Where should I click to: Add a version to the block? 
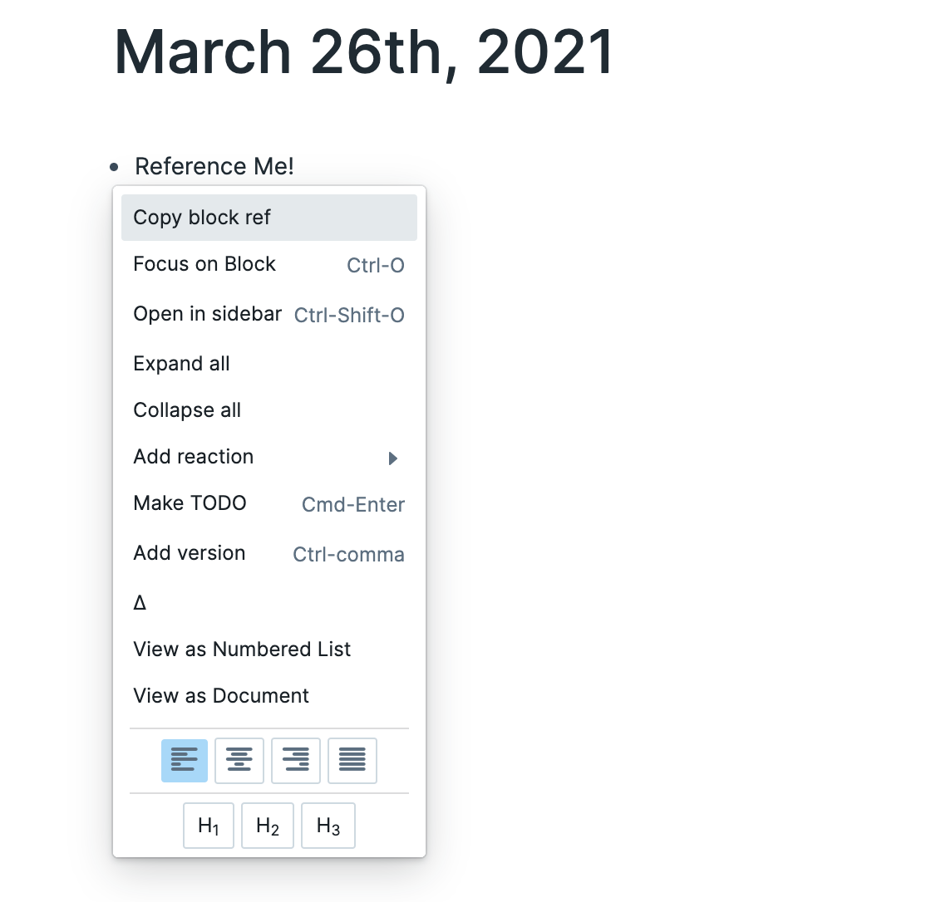point(189,552)
